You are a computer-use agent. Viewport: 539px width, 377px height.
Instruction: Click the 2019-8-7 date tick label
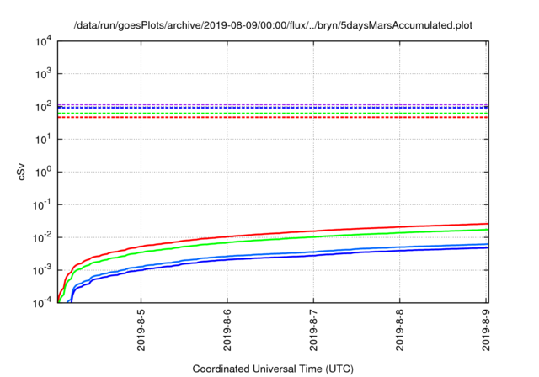pyautogui.click(x=313, y=330)
